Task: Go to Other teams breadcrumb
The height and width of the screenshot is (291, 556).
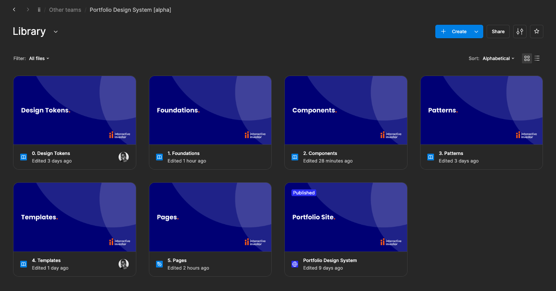Action: point(65,10)
